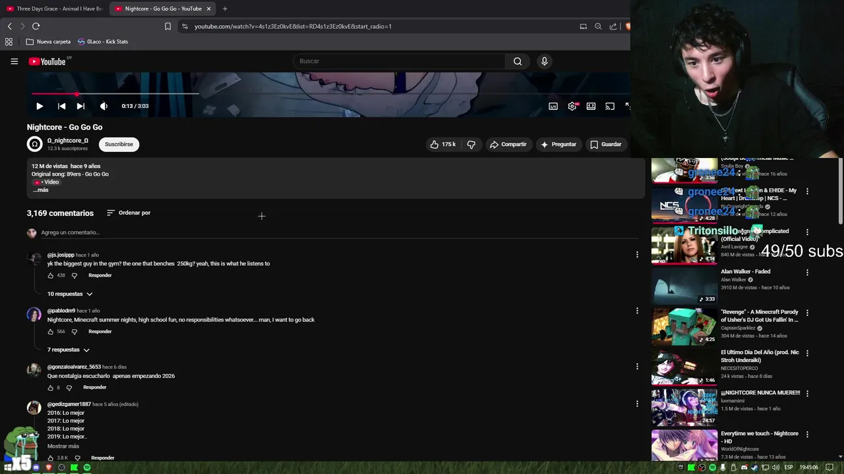
Task: Open Spotify from the taskbar
Action: (x=86, y=467)
